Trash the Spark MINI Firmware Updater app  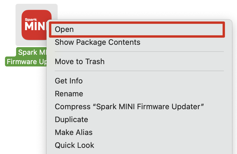coord(80,61)
